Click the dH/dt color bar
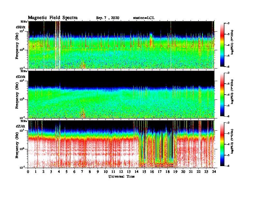This screenshot has width=255, height=197. tap(222, 45)
